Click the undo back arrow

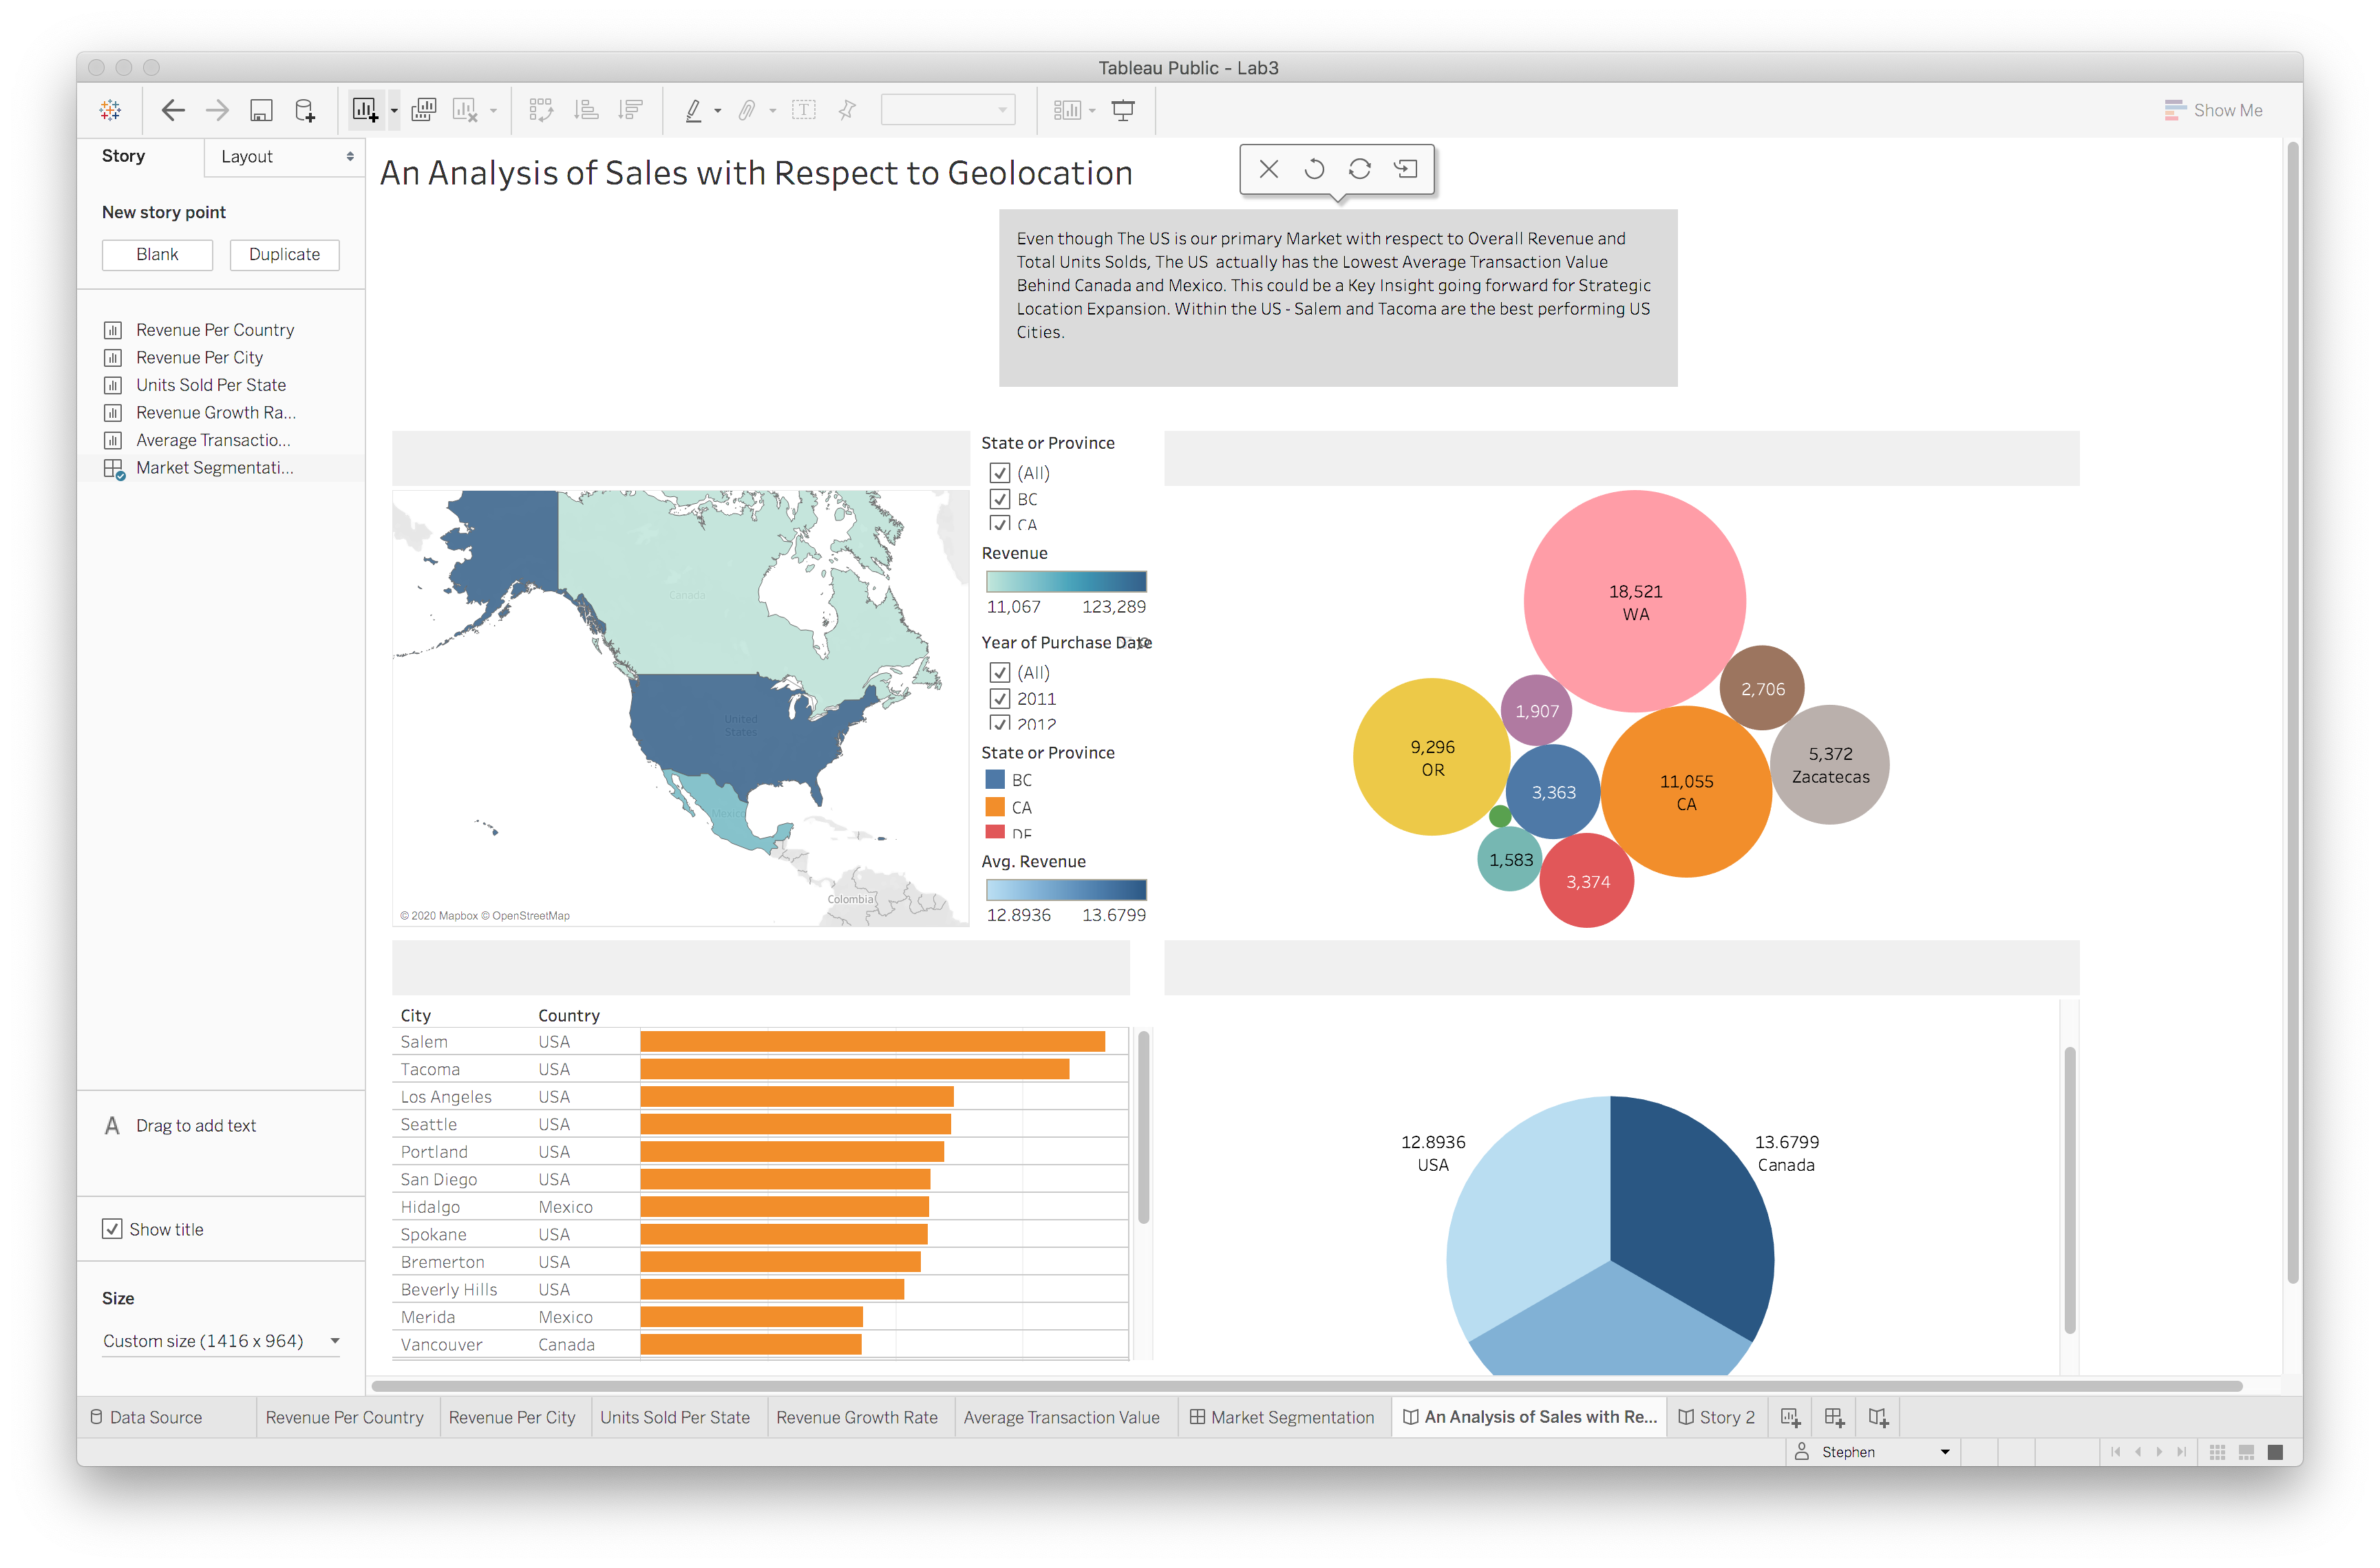(173, 110)
